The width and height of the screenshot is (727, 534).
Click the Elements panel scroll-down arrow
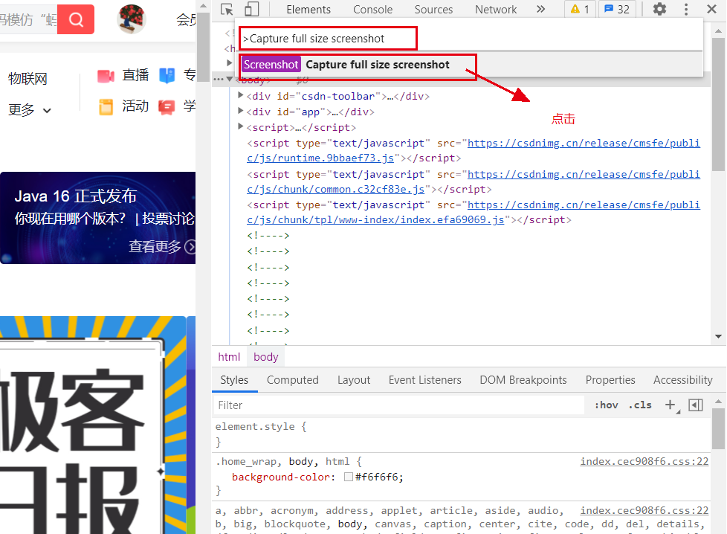tap(718, 336)
